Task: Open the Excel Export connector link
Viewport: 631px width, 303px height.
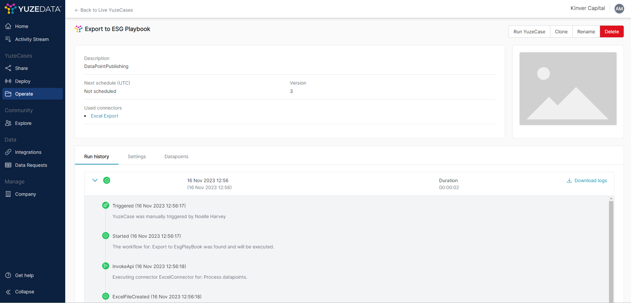Action: (x=105, y=116)
